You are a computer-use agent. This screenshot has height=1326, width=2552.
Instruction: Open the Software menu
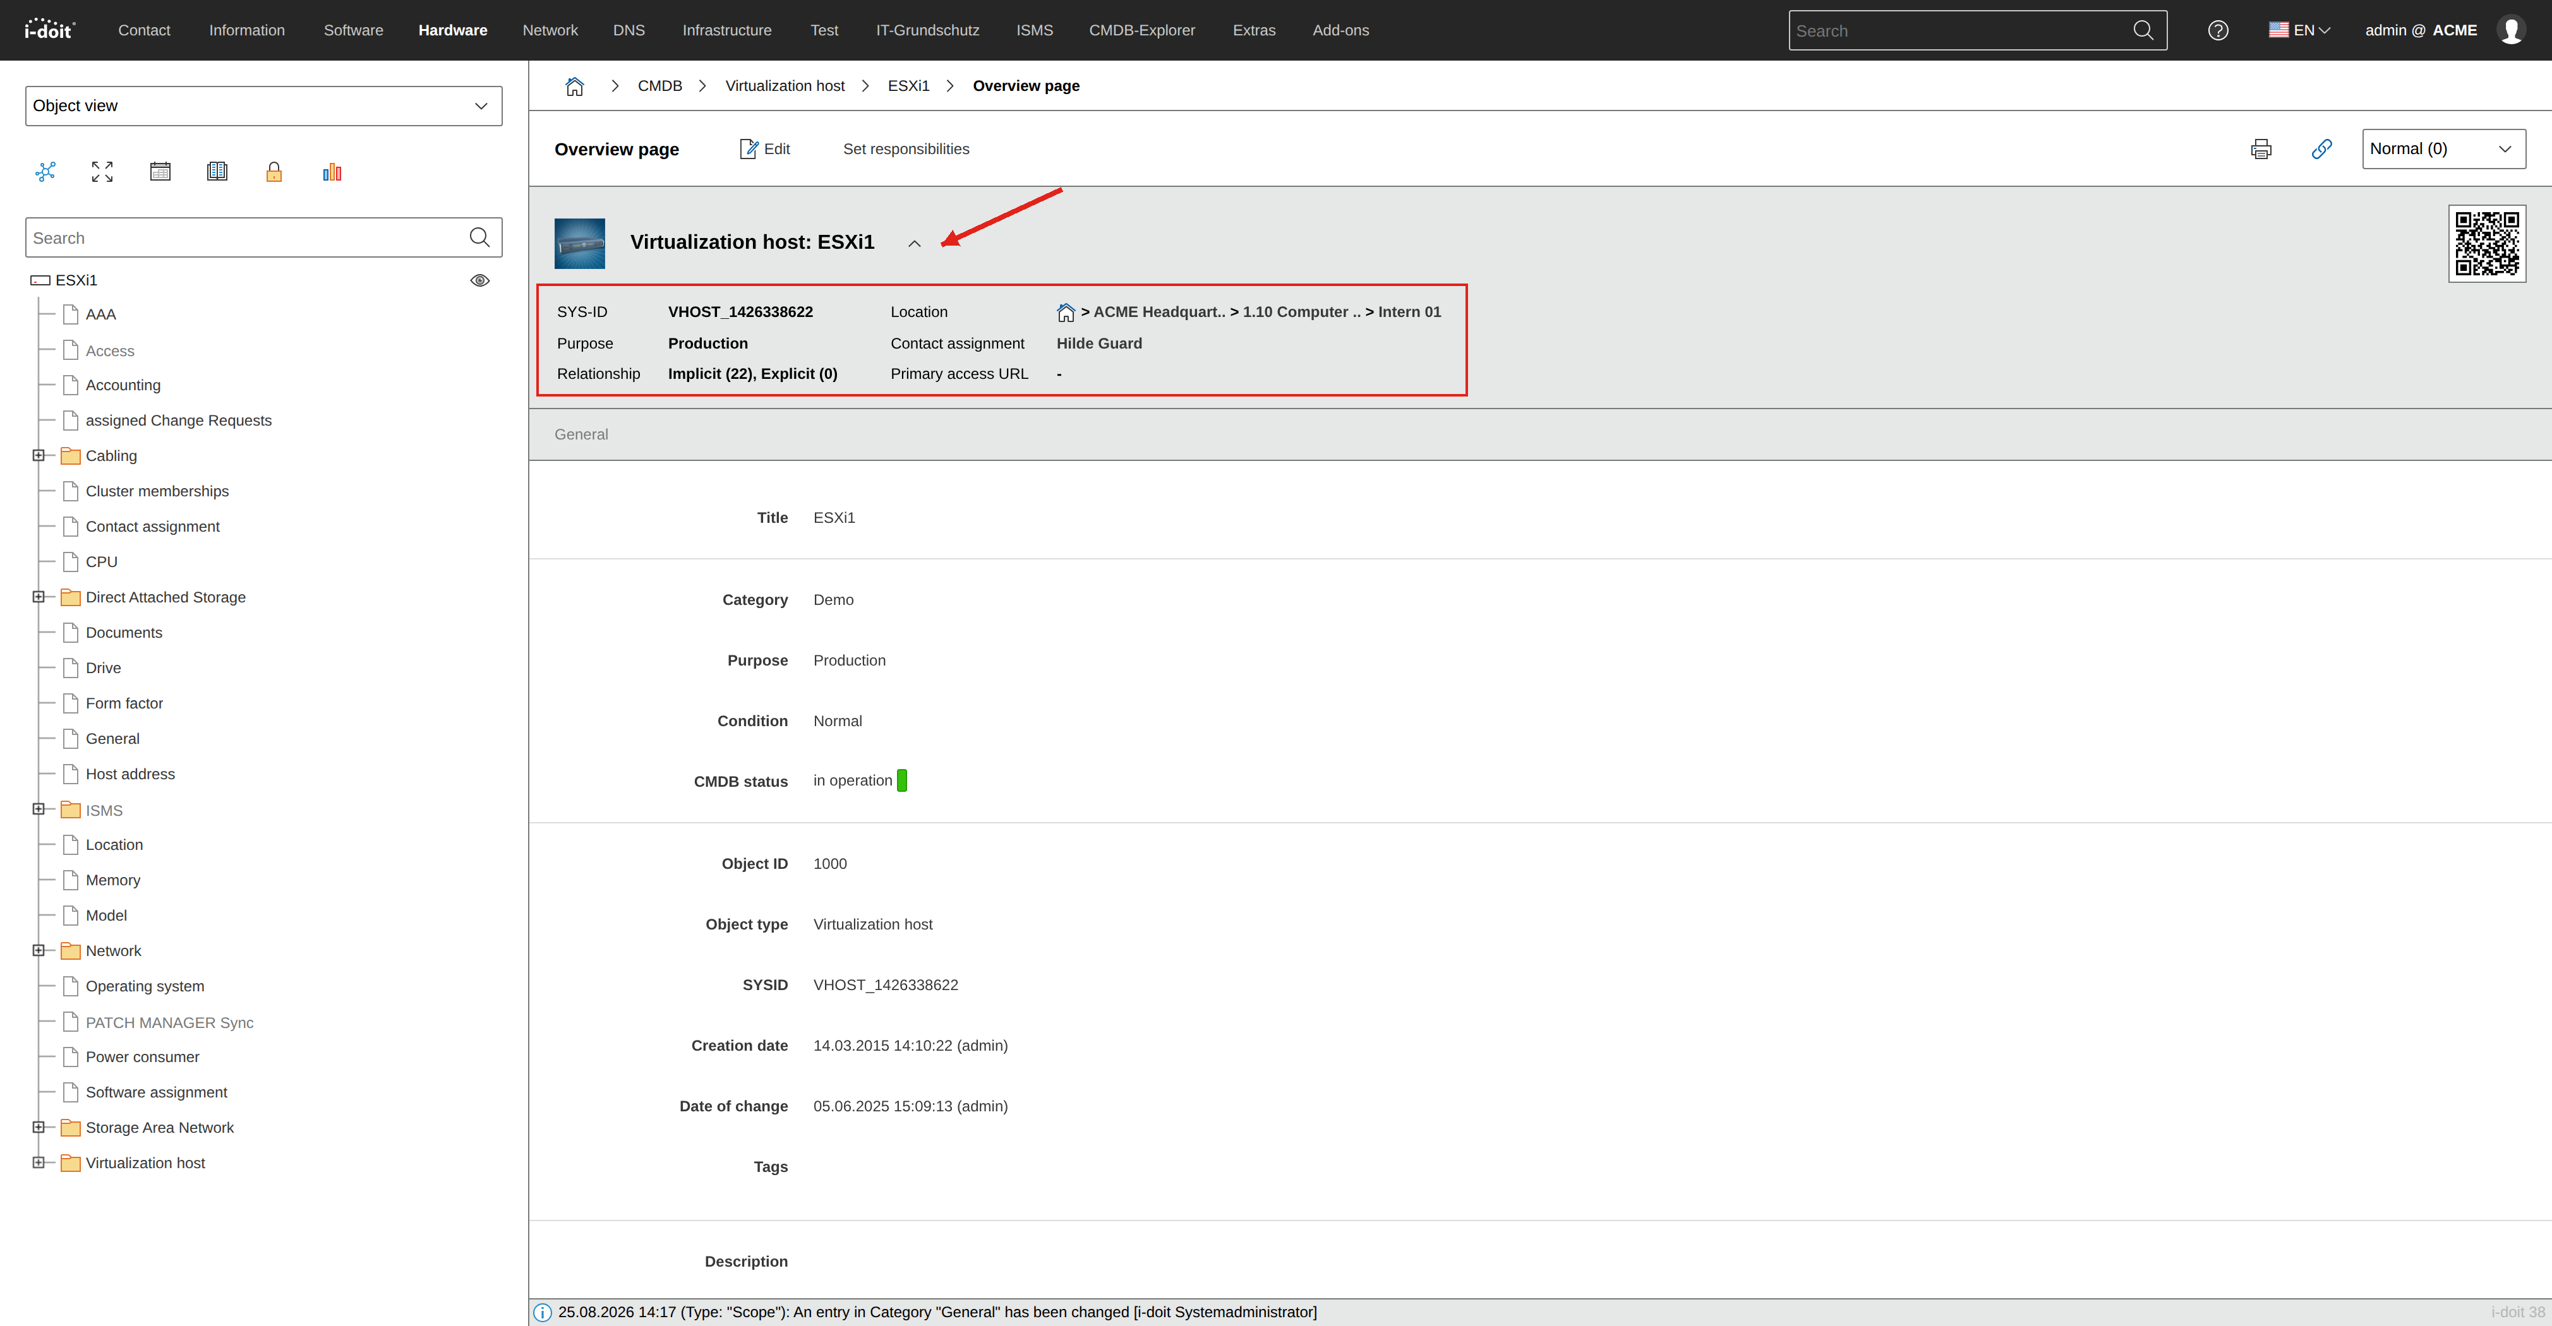click(354, 31)
